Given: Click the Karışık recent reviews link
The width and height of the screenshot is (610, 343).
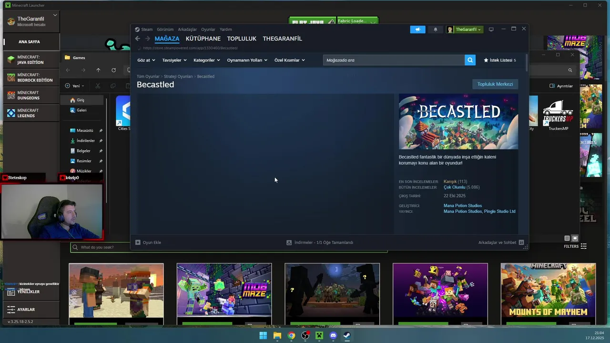Looking at the screenshot, I should point(450,182).
